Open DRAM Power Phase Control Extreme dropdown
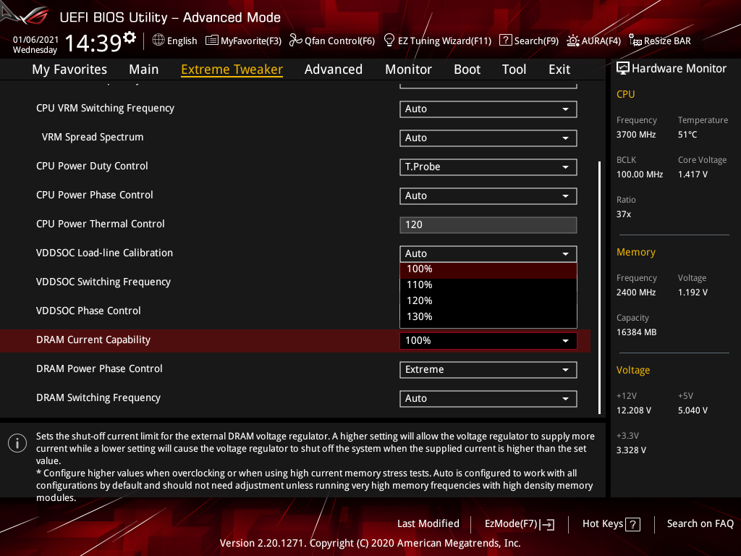The width and height of the screenshot is (741, 556). pos(488,370)
